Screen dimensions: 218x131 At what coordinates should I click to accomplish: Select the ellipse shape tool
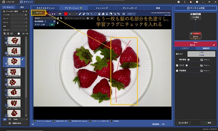tap(95, 14)
